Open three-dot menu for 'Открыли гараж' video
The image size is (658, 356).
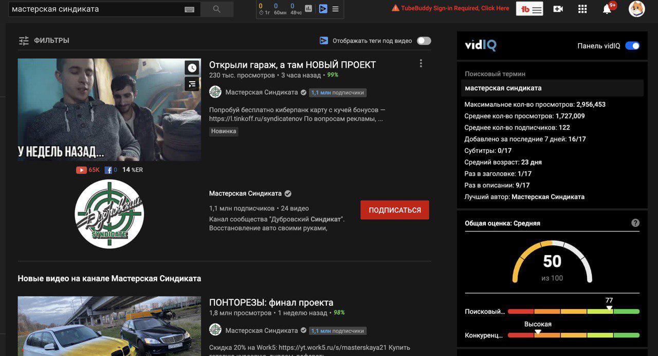(421, 63)
